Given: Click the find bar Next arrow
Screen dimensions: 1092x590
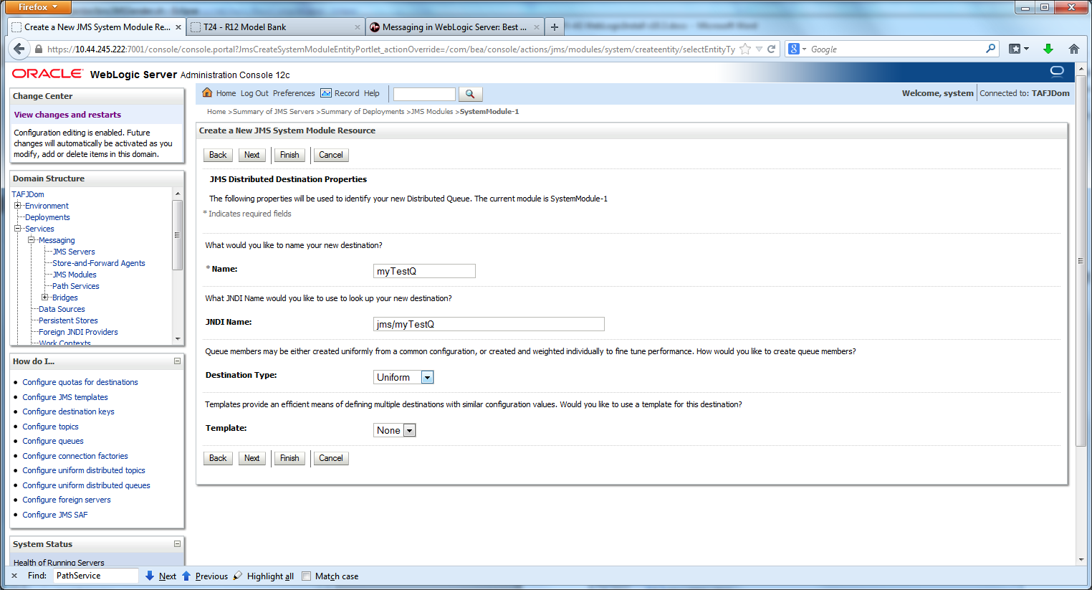Looking at the screenshot, I should point(150,576).
